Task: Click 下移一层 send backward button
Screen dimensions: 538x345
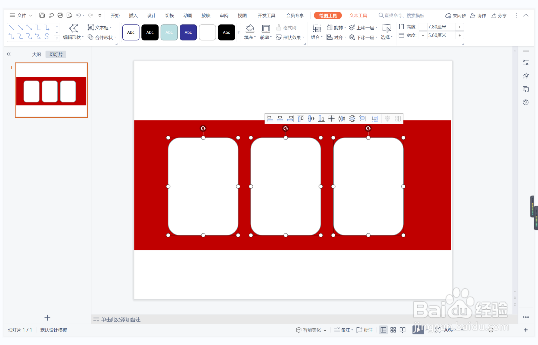Action: coord(363,38)
